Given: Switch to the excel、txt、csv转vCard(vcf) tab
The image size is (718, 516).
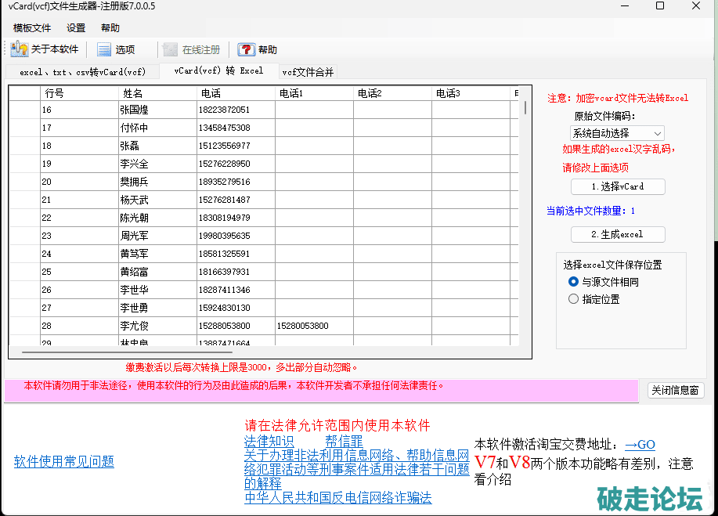Looking at the screenshot, I should 82,72.
